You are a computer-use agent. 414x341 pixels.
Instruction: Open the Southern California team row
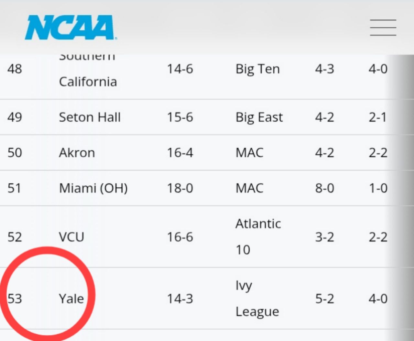[x=88, y=75]
